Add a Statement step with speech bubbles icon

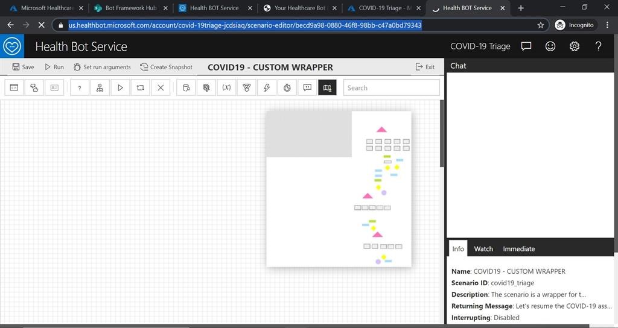coord(34,88)
